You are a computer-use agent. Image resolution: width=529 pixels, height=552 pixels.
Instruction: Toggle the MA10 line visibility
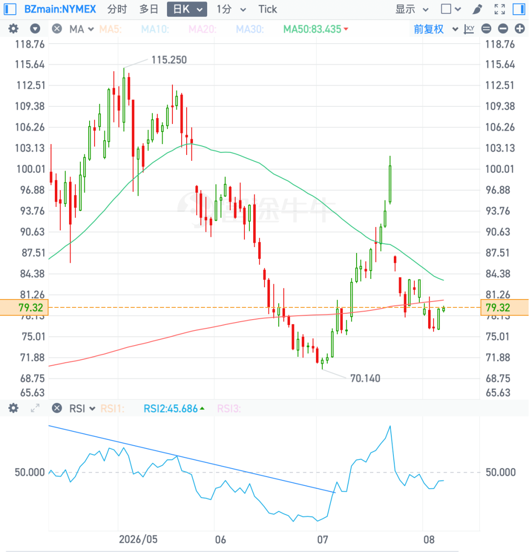[155, 29]
